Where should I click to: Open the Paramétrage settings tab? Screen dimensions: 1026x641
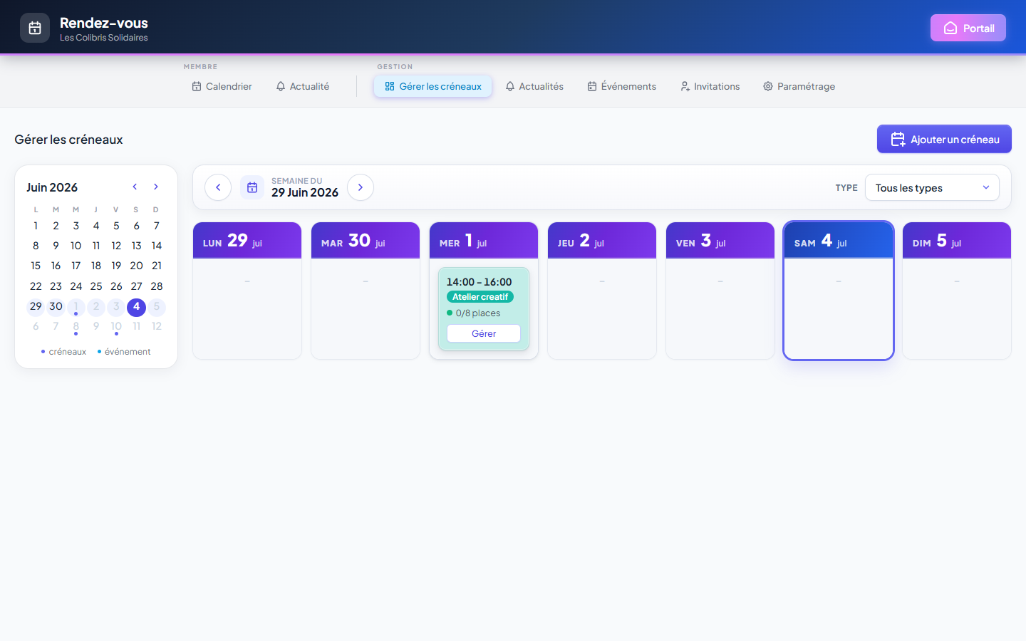pyautogui.click(x=799, y=86)
